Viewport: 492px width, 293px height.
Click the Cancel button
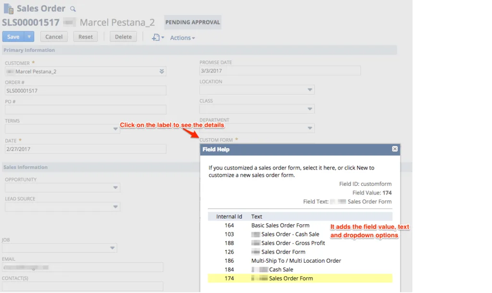point(54,37)
